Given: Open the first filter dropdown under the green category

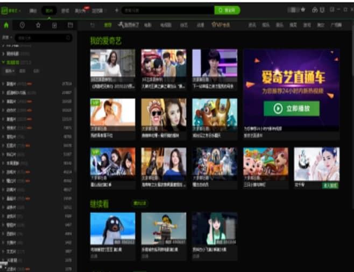Looking at the screenshot, I should 10,71.
